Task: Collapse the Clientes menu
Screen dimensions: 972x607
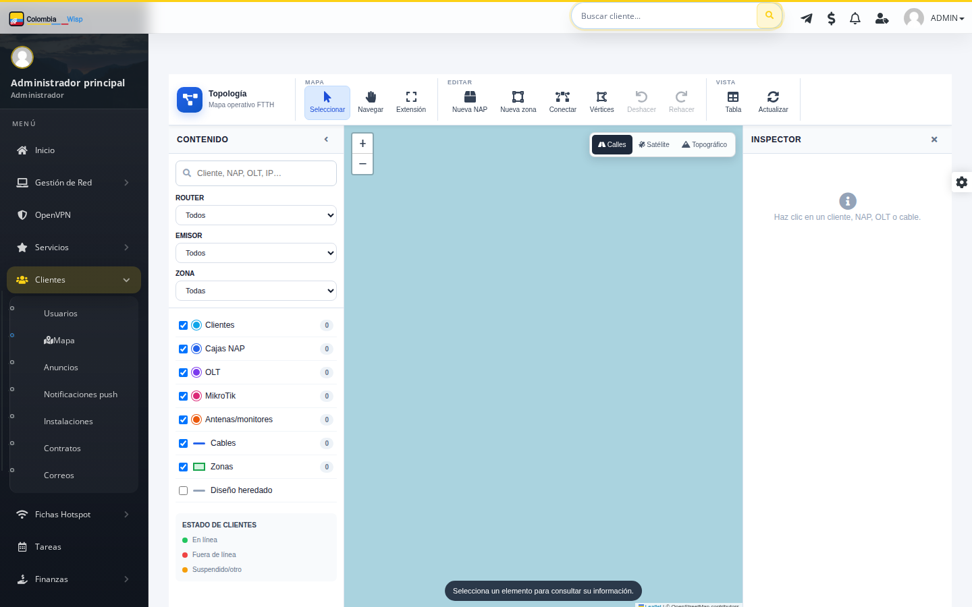Action: pos(74,280)
